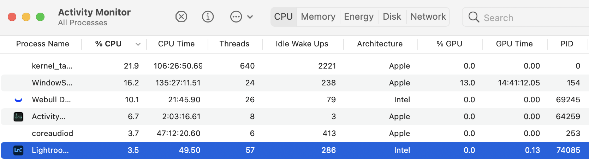This screenshot has width=589, height=161.
Task: Show the Network tab
Action: pyautogui.click(x=428, y=17)
